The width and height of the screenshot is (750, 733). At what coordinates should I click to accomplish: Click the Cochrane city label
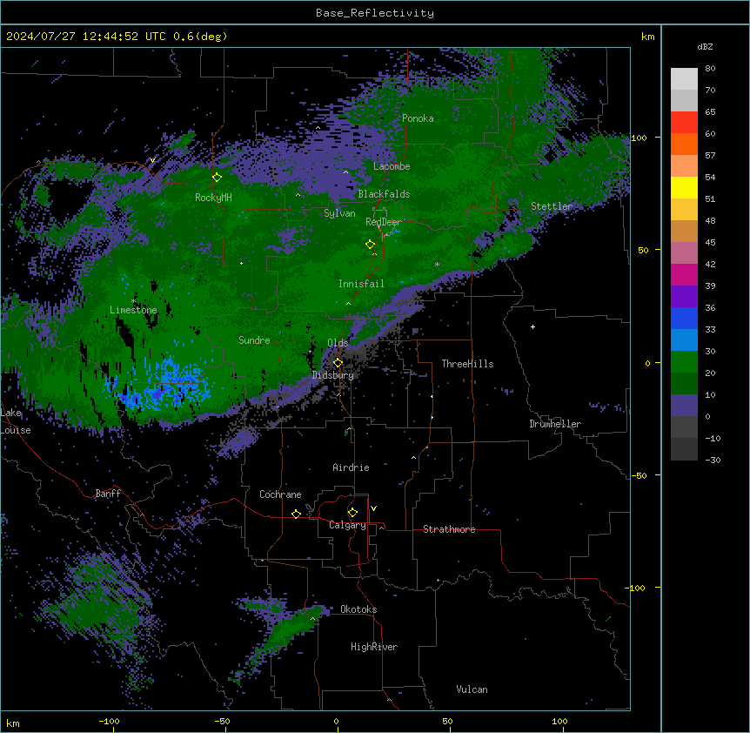280,494
